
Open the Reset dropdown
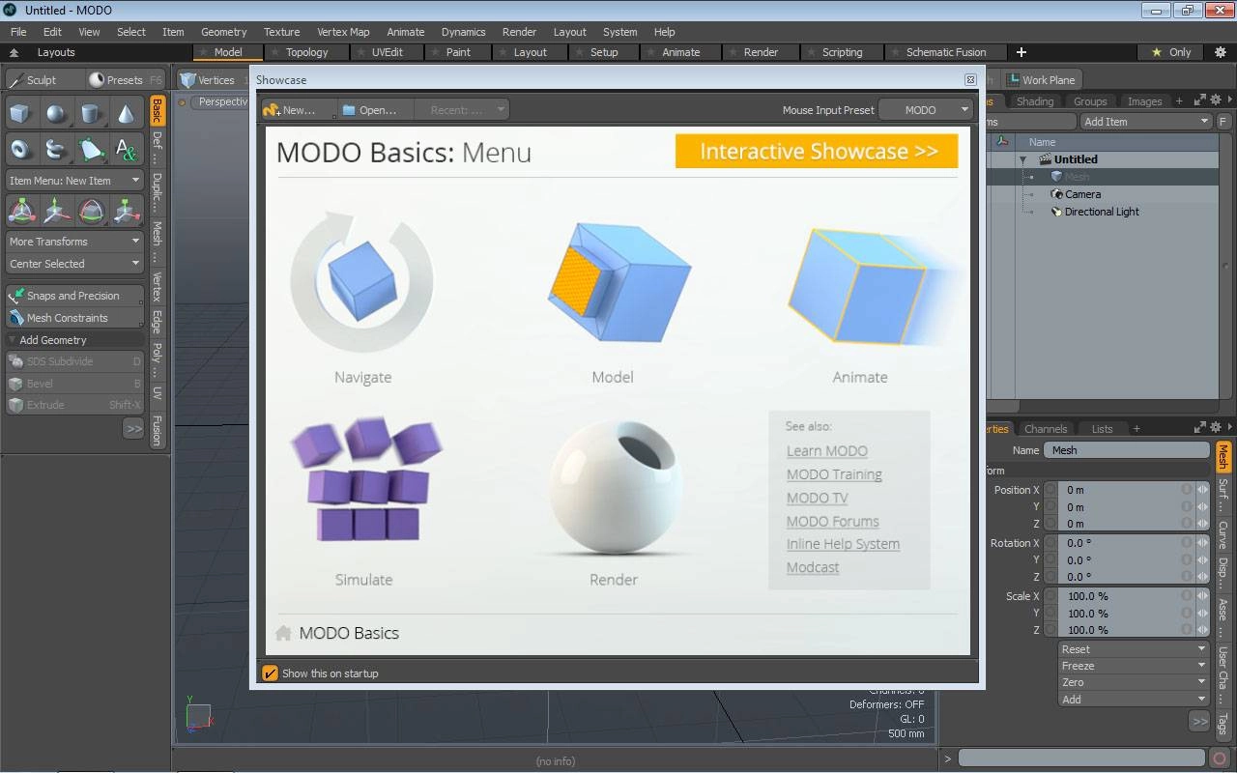tap(1134, 649)
